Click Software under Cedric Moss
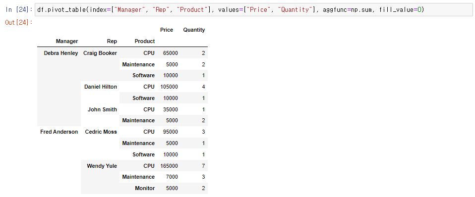475x197 pixels. click(144, 154)
